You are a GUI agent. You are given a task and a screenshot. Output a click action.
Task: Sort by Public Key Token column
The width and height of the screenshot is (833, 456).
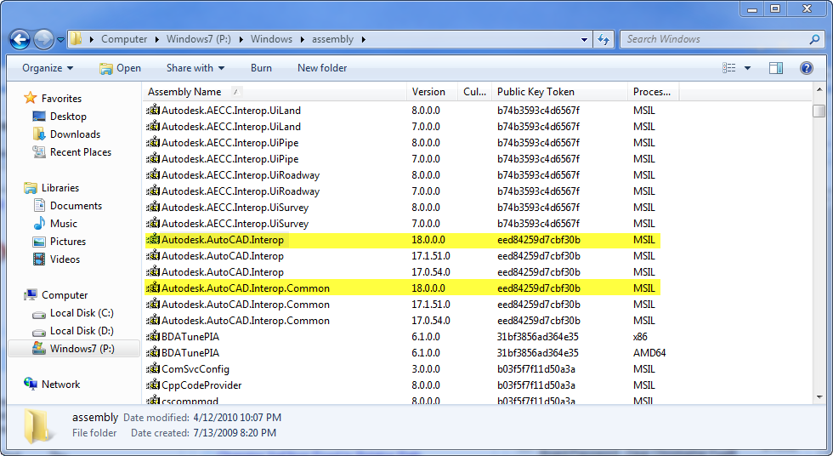click(559, 92)
